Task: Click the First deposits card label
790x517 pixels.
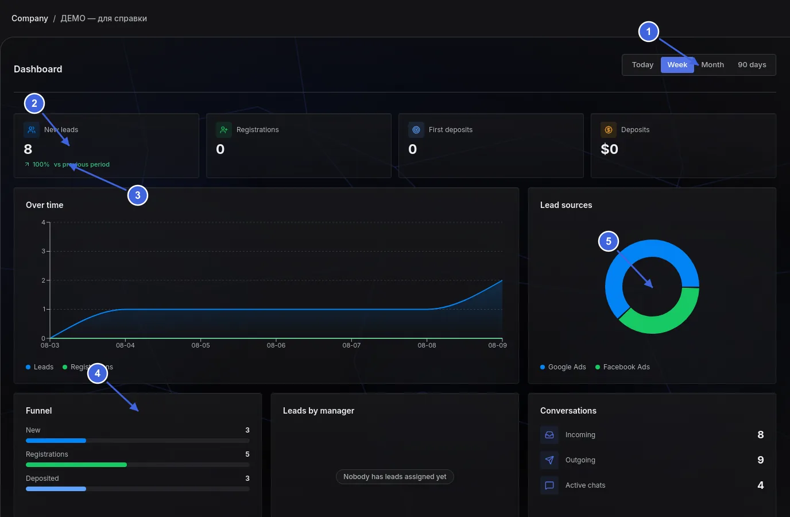Action: (451, 130)
